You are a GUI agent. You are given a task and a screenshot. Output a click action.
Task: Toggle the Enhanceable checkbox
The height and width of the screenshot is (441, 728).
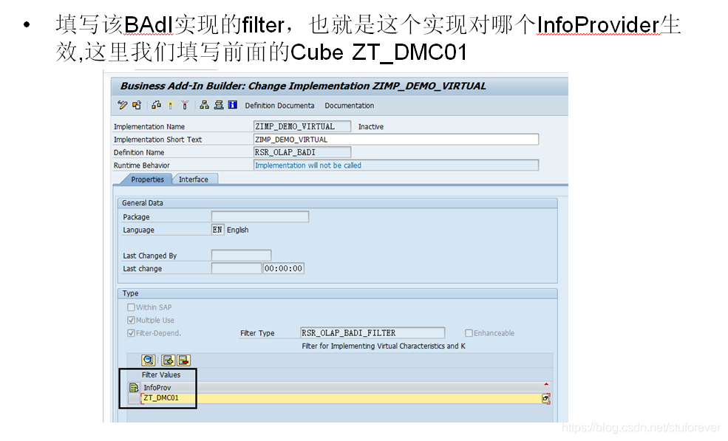pos(469,333)
